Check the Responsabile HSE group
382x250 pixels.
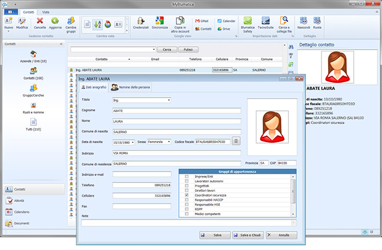(x=186, y=204)
